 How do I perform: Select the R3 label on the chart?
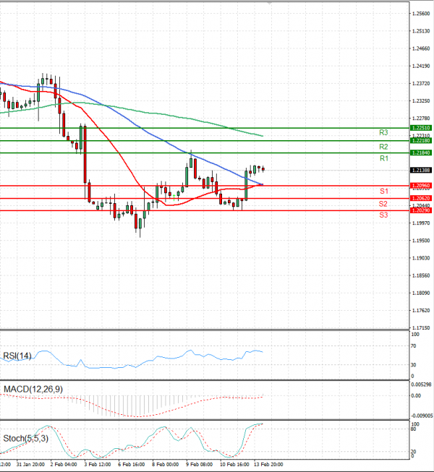point(383,132)
